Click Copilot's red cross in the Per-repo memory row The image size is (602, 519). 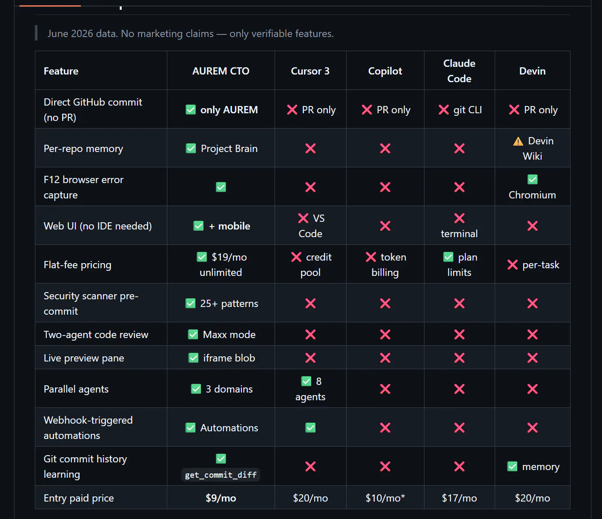point(385,149)
